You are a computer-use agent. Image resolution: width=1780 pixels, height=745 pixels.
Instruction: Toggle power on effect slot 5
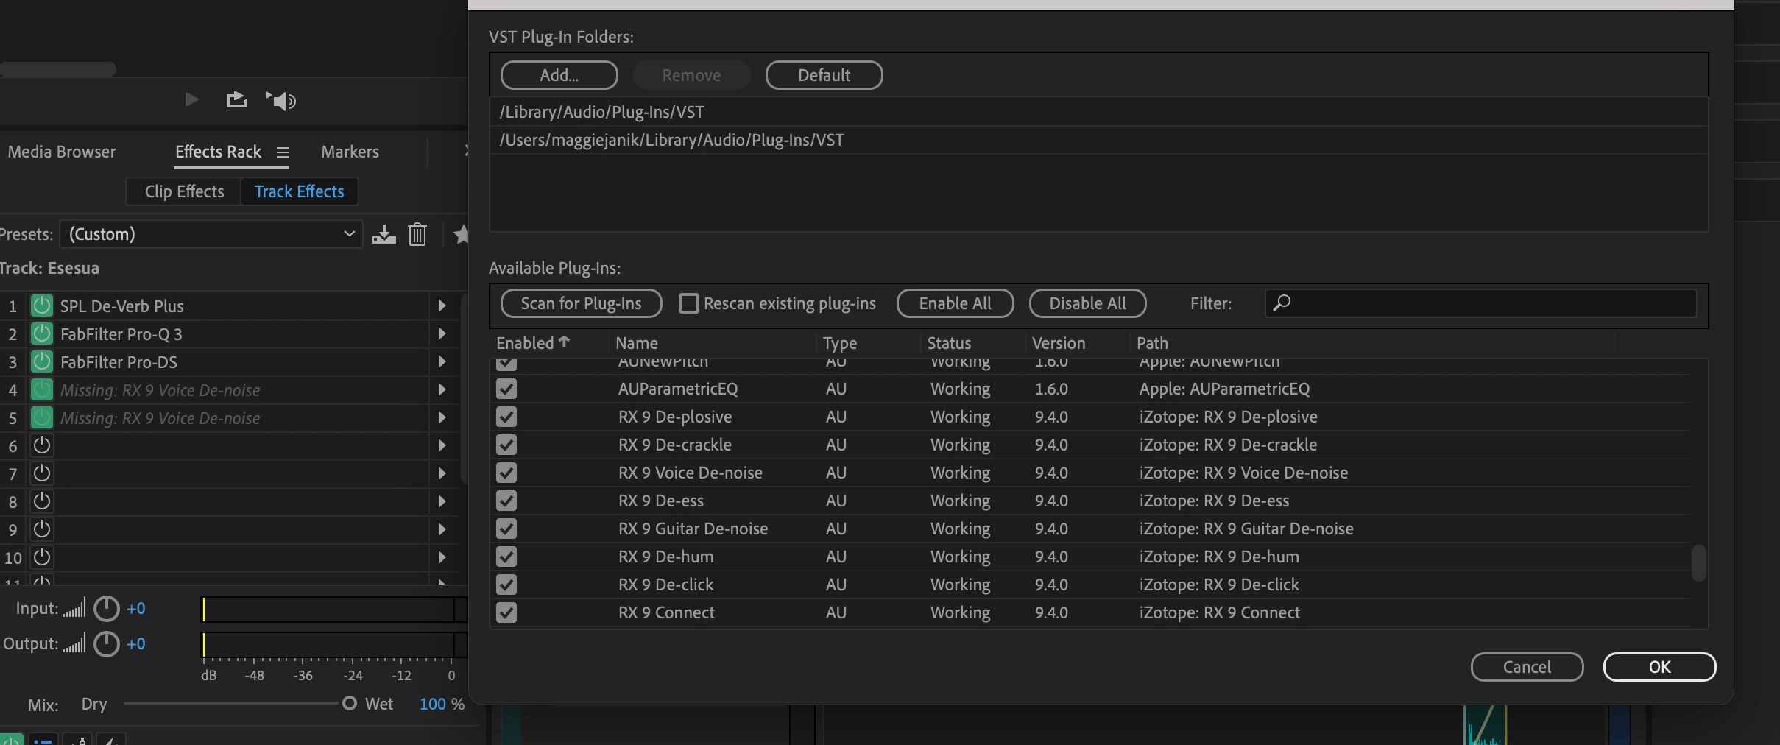42,417
